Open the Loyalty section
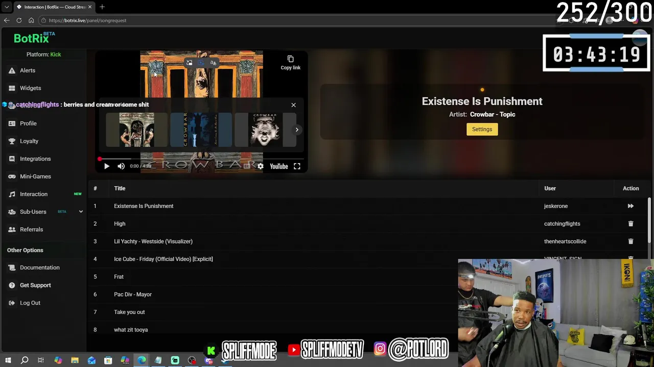This screenshot has height=367, width=654. tap(29, 141)
